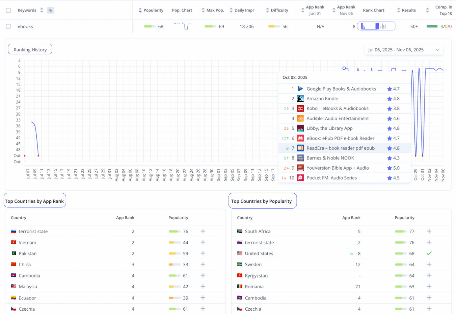Sort by App Rank Nov 06 column
Image resolution: width=457 pixels, height=314 pixels.
click(334, 10)
